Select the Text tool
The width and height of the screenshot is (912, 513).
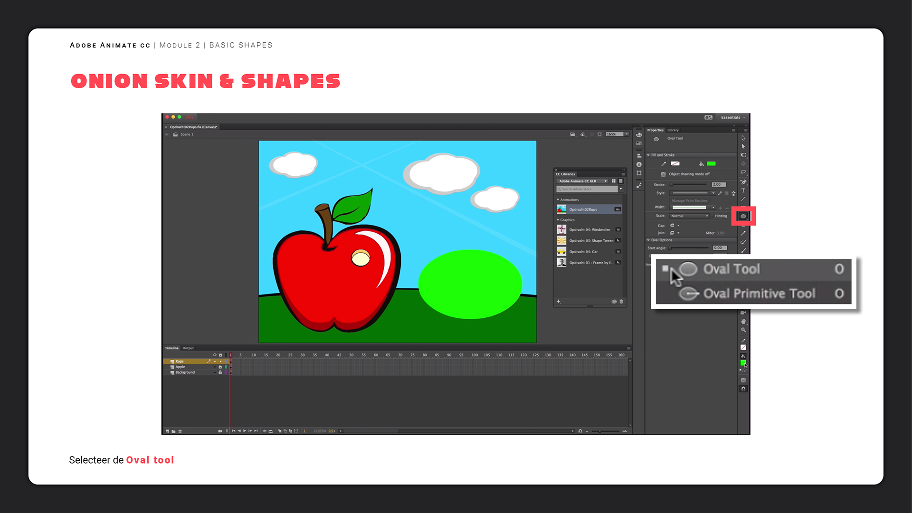pyautogui.click(x=743, y=190)
